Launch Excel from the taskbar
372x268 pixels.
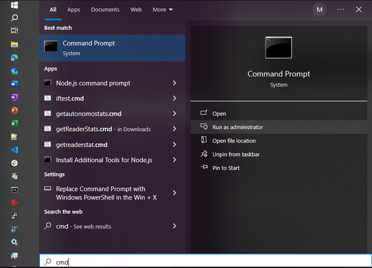(14, 124)
